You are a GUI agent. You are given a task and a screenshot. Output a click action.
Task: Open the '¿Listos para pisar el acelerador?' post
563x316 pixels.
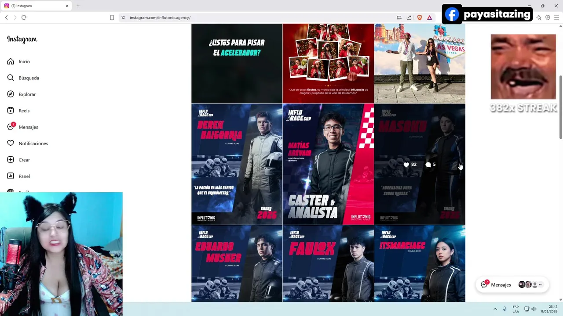[x=237, y=63]
